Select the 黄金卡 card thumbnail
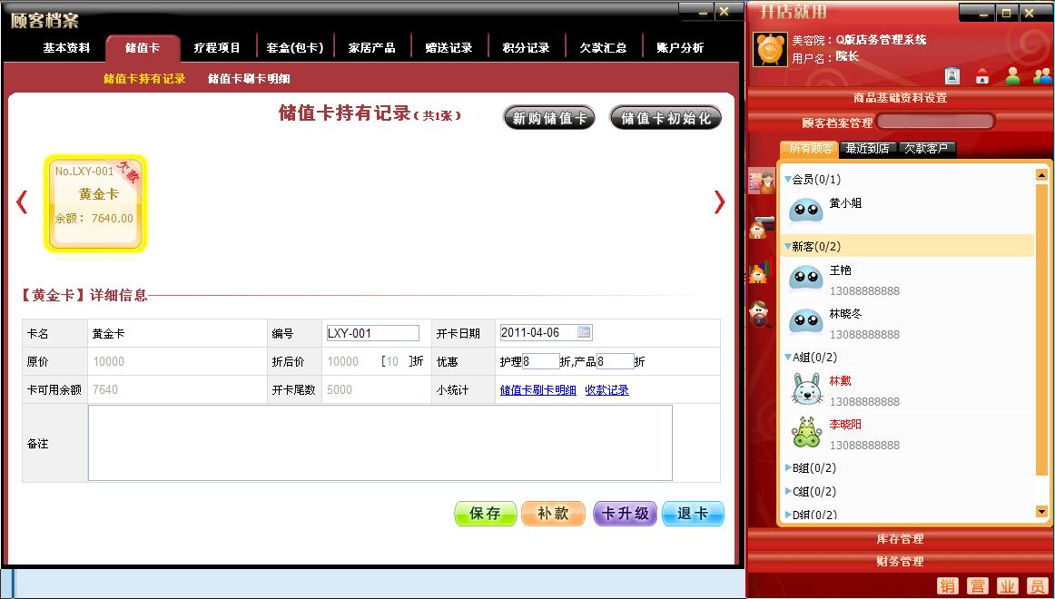This screenshot has height=599, width=1055. [95, 203]
